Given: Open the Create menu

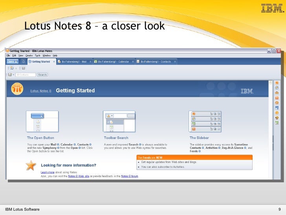Looking at the screenshot, I should (x=29, y=56).
